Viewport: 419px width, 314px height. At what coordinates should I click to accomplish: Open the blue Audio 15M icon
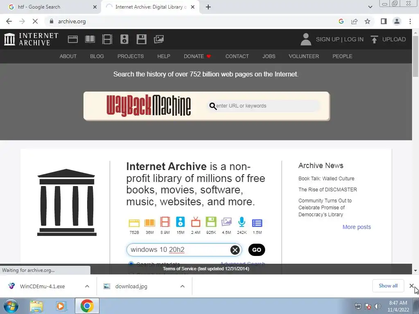tap(180, 222)
